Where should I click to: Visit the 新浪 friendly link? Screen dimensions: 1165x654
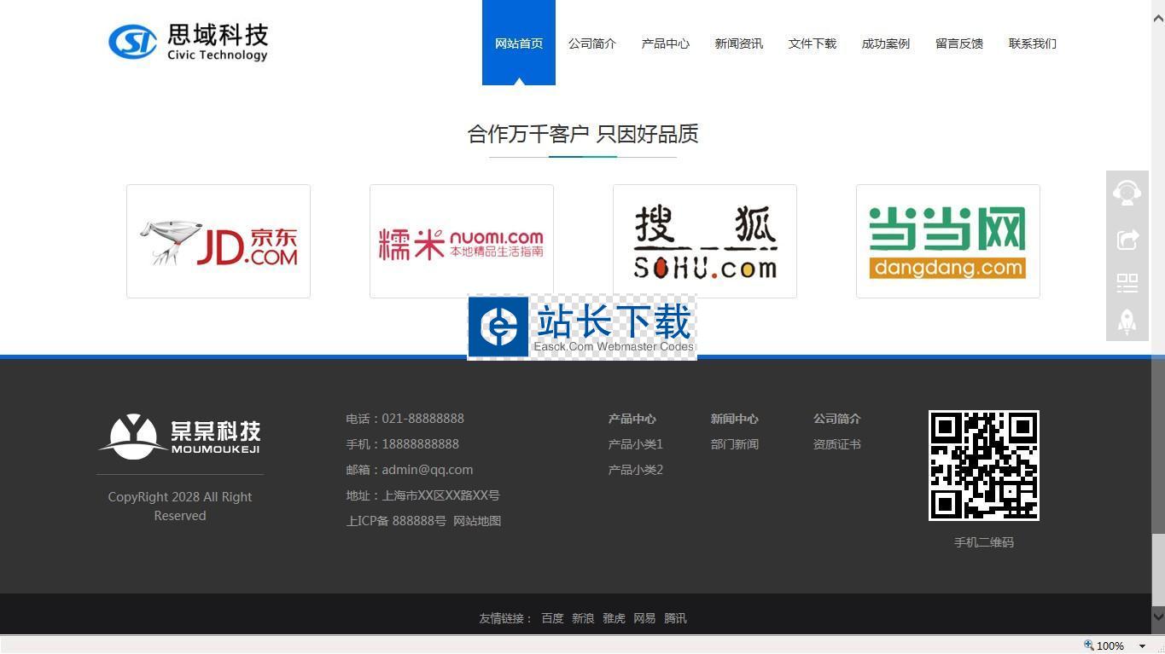point(583,618)
